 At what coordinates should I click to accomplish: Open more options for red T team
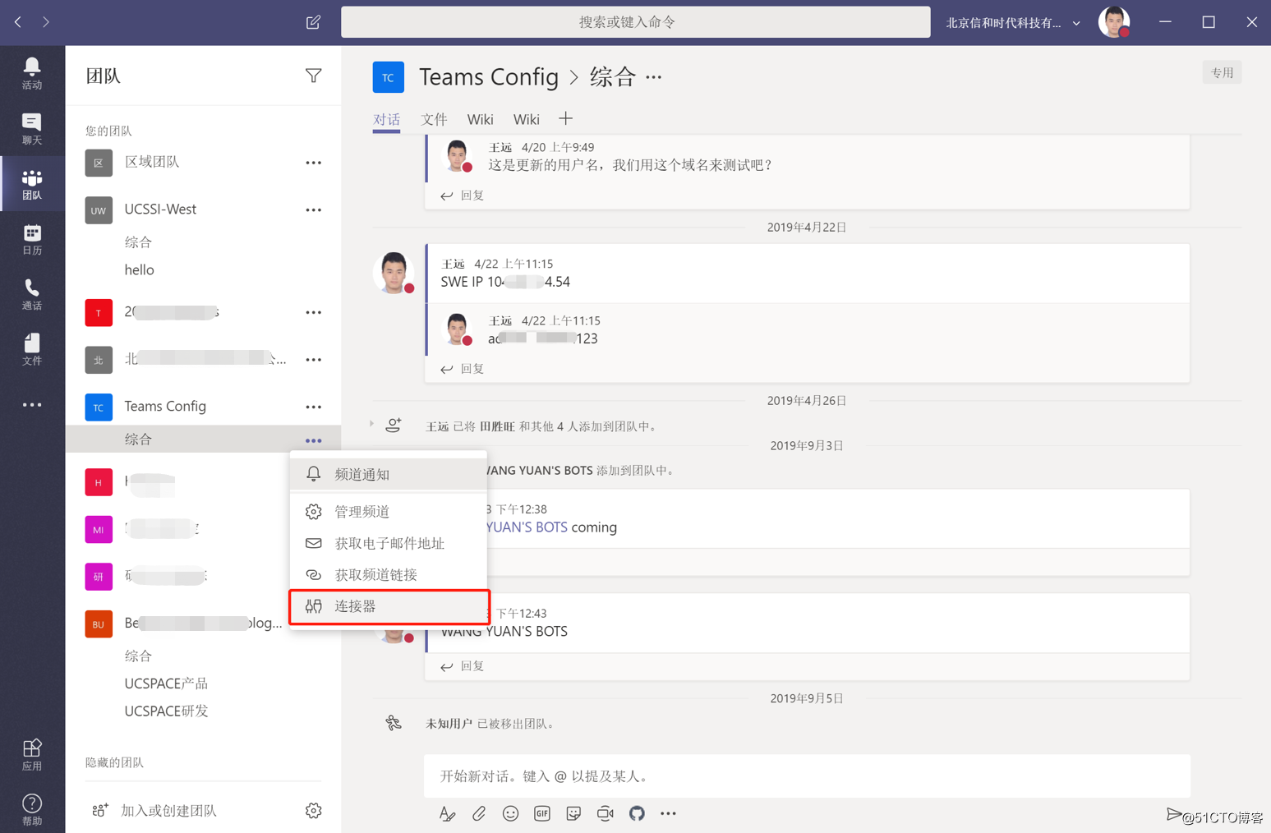[313, 313]
